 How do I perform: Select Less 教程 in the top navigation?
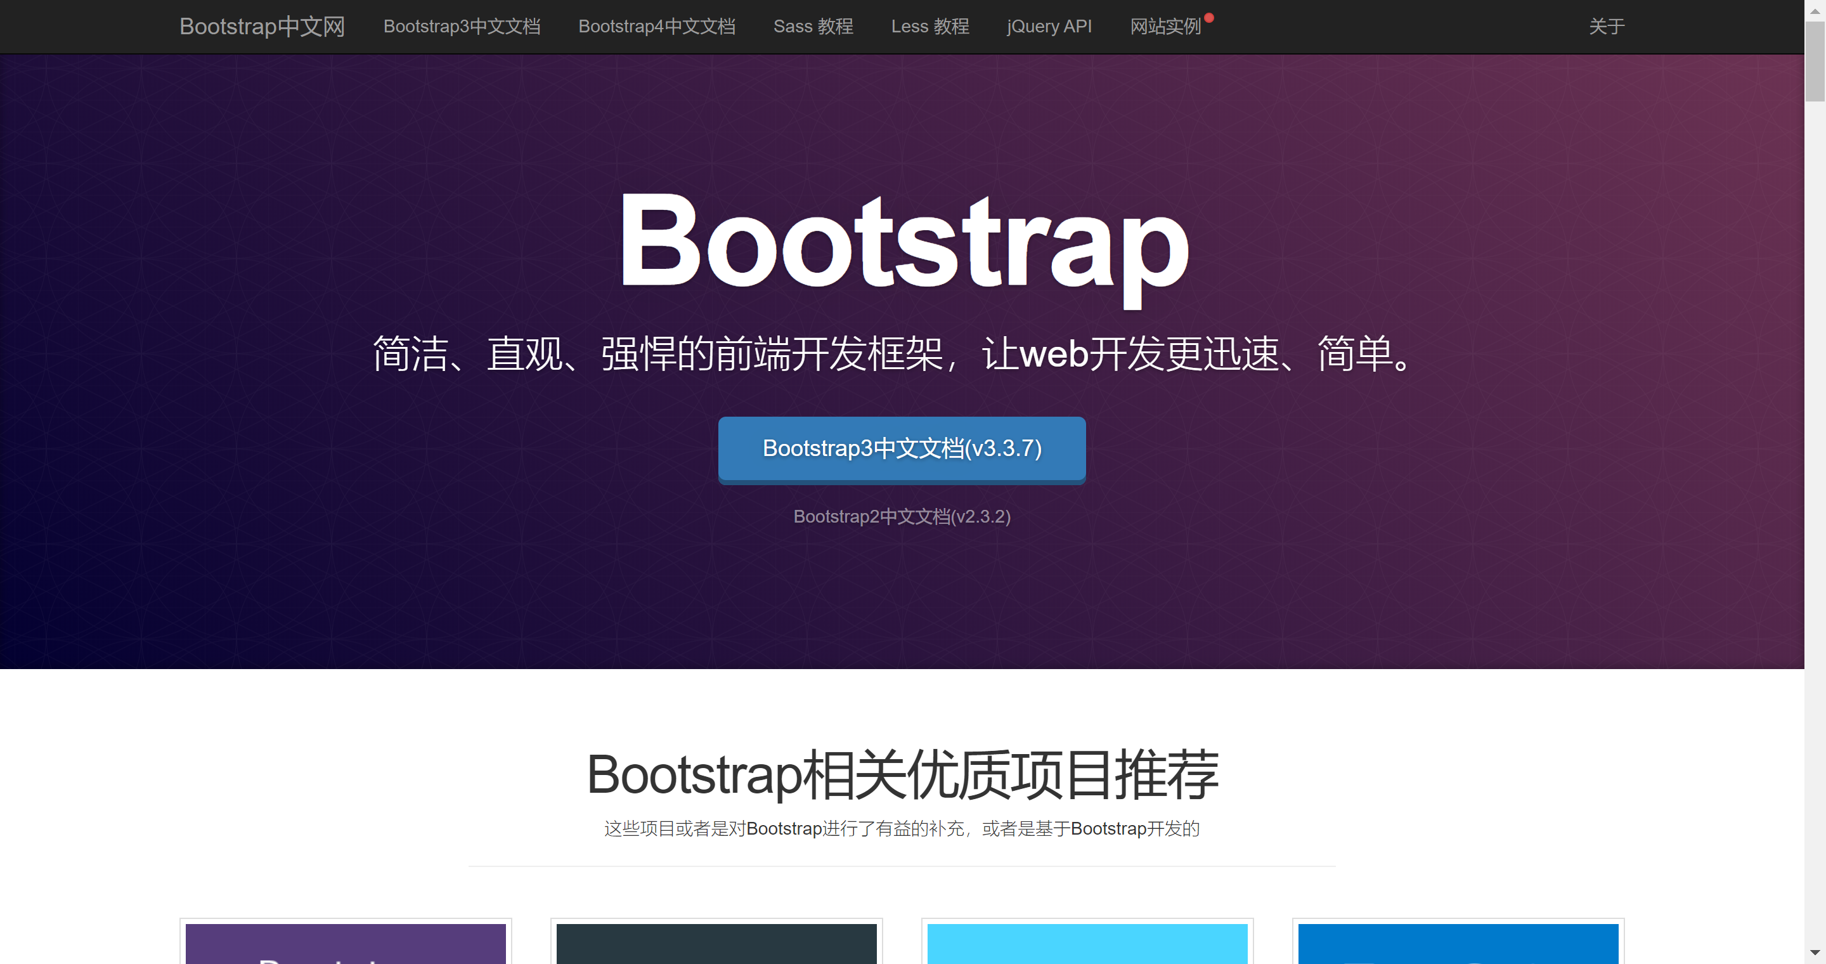pyautogui.click(x=929, y=26)
